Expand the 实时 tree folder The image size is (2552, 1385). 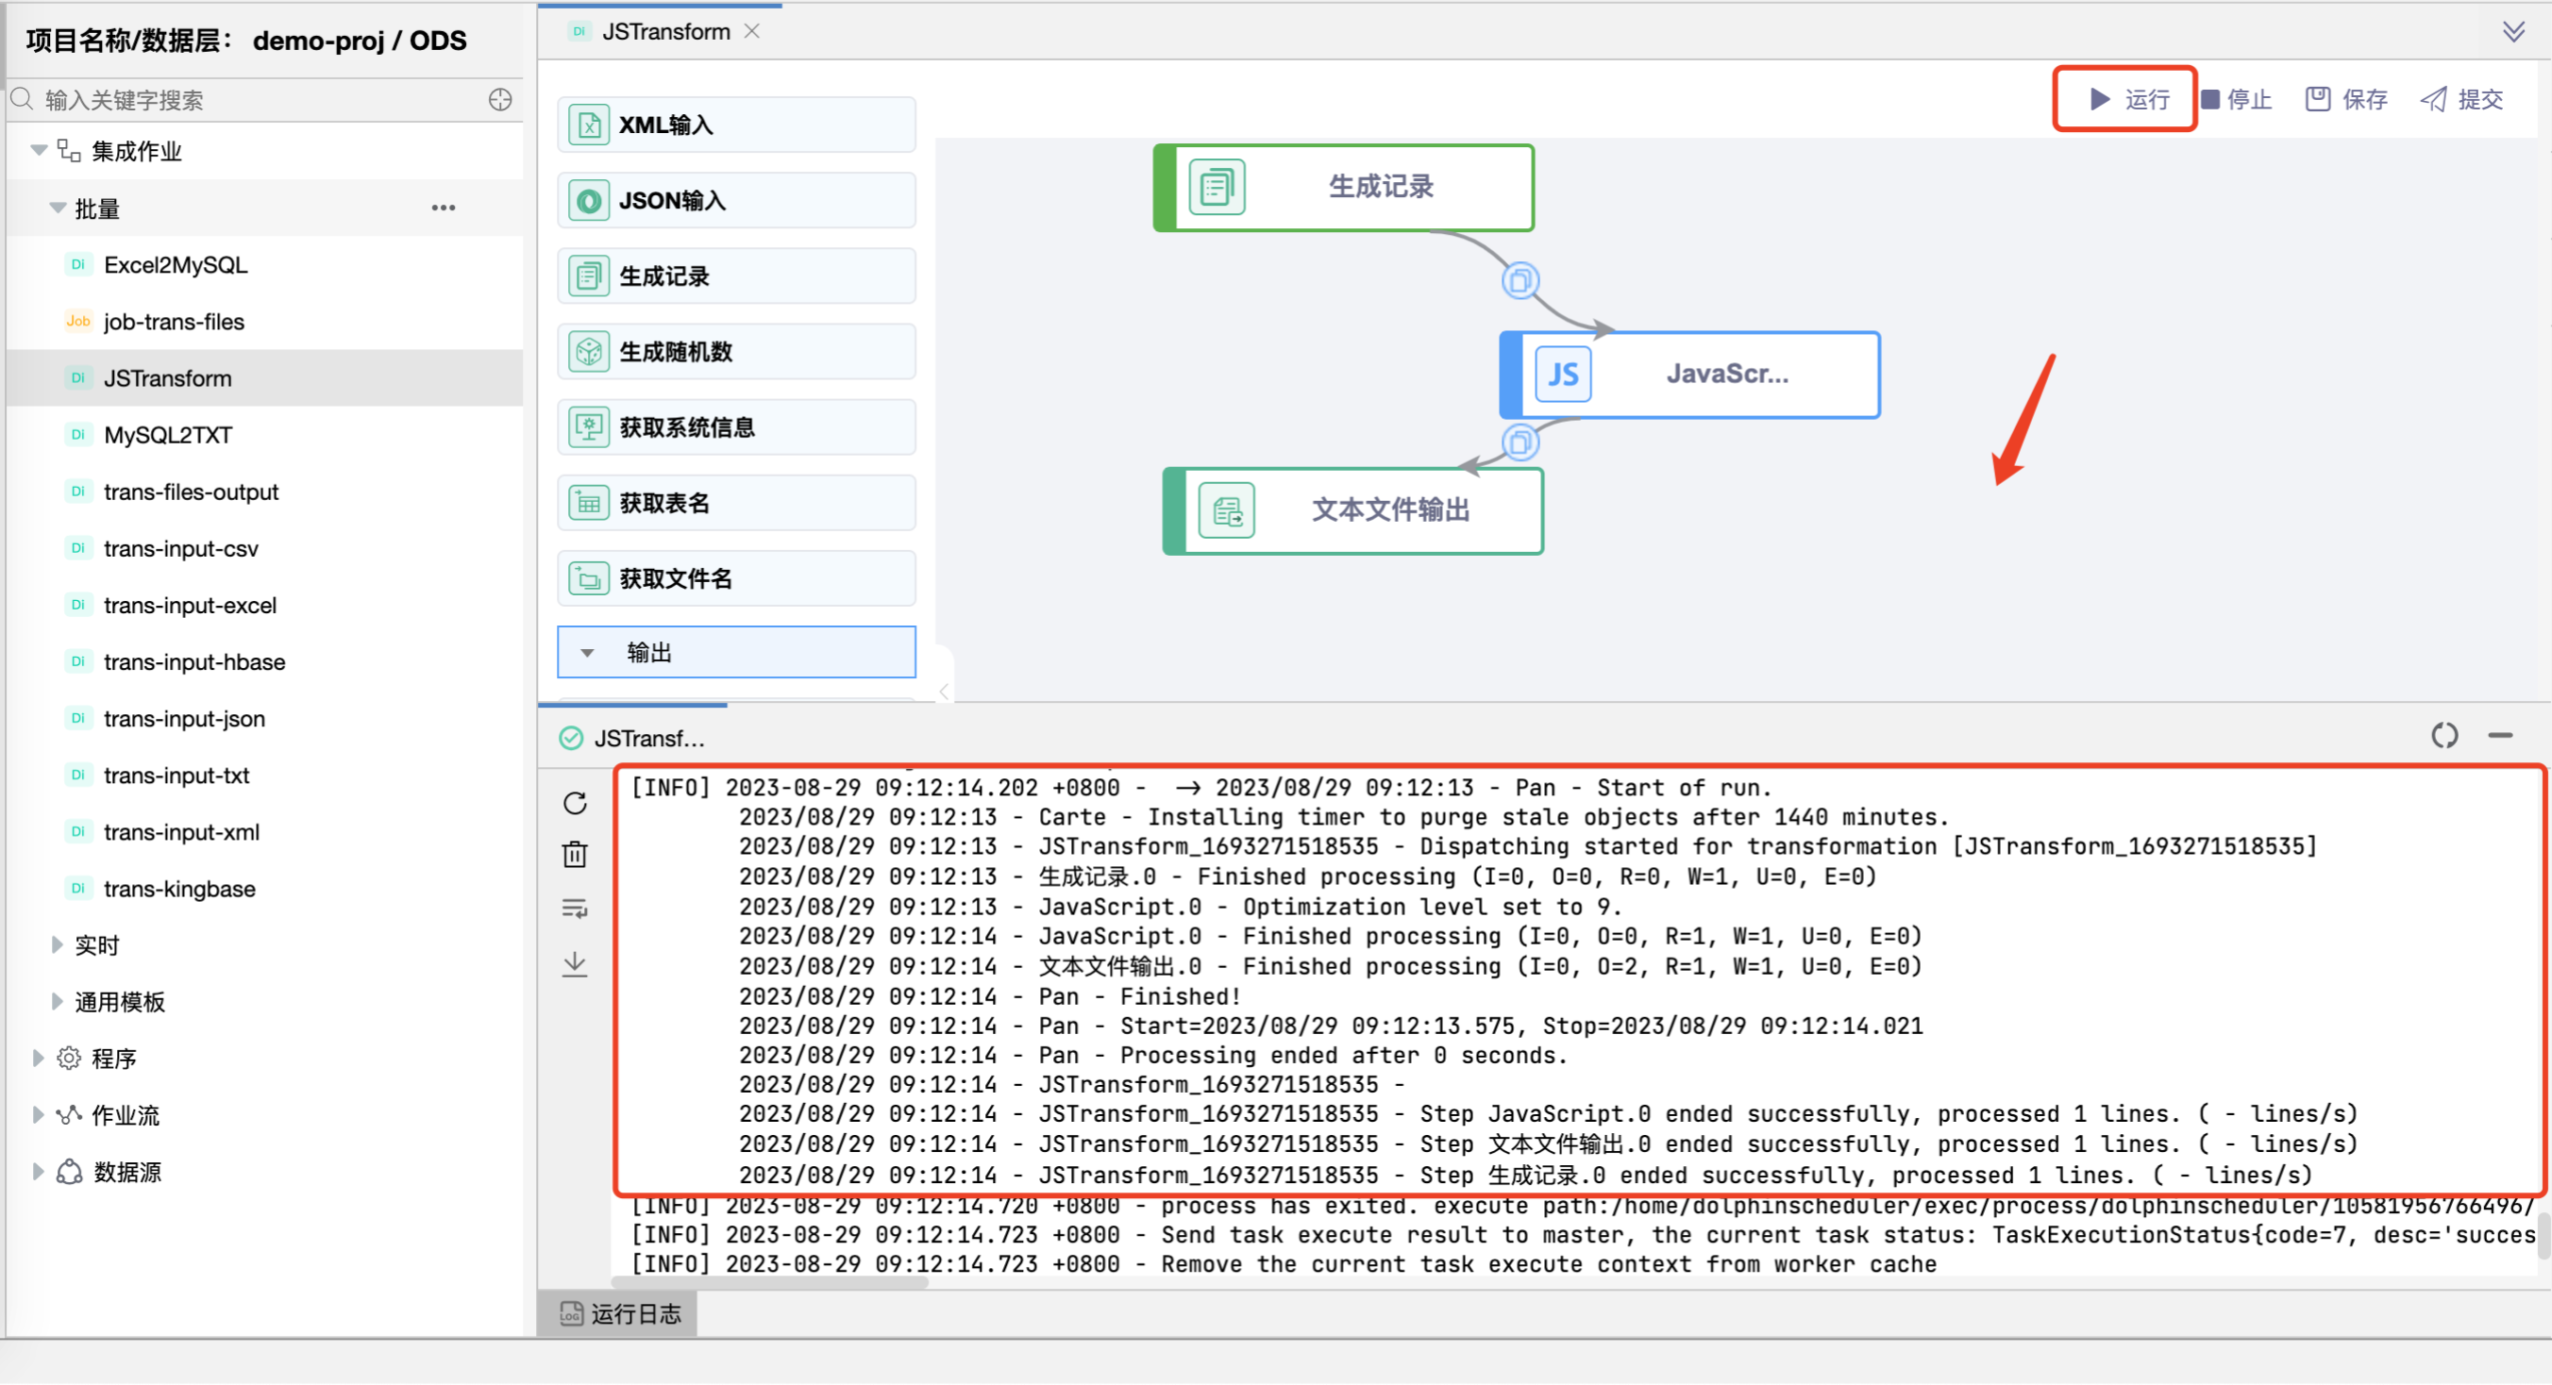(58, 944)
